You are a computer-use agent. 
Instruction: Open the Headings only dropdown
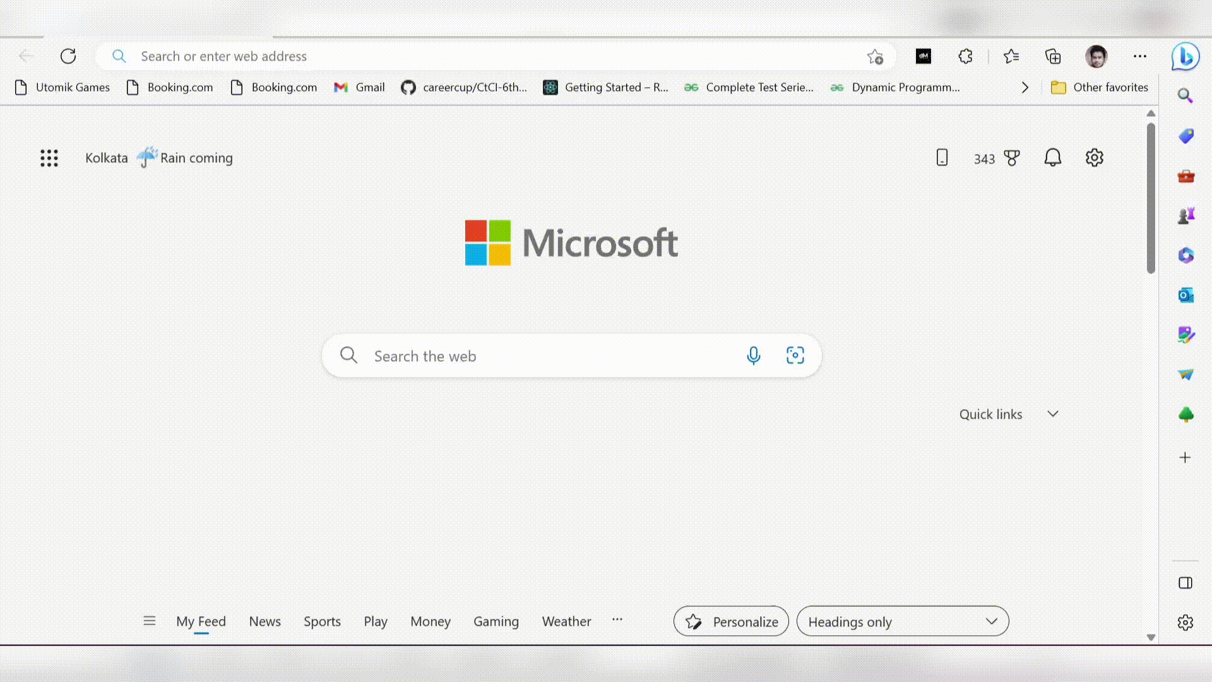(903, 621)
